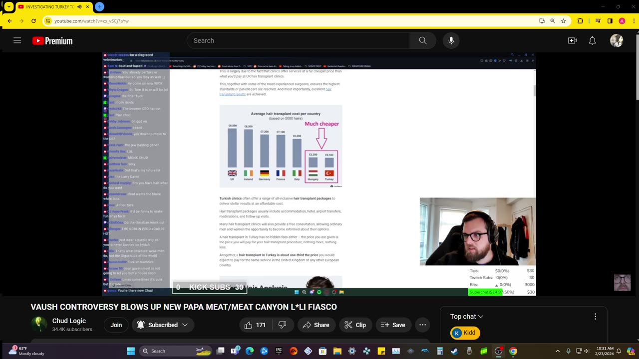
Task: Click install app icon in address bar
Action: coord(542,21)
